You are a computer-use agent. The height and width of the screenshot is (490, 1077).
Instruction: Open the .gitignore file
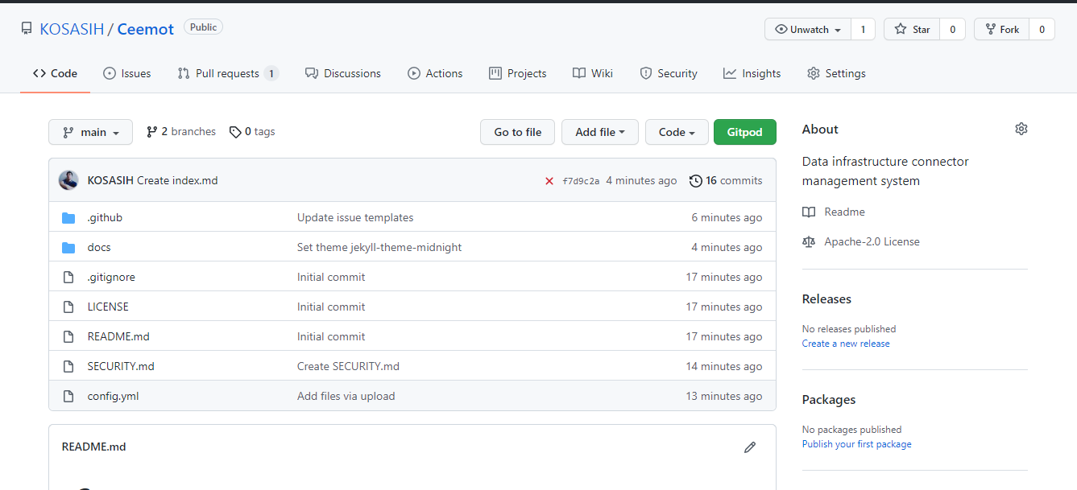[x=111, y=277]
